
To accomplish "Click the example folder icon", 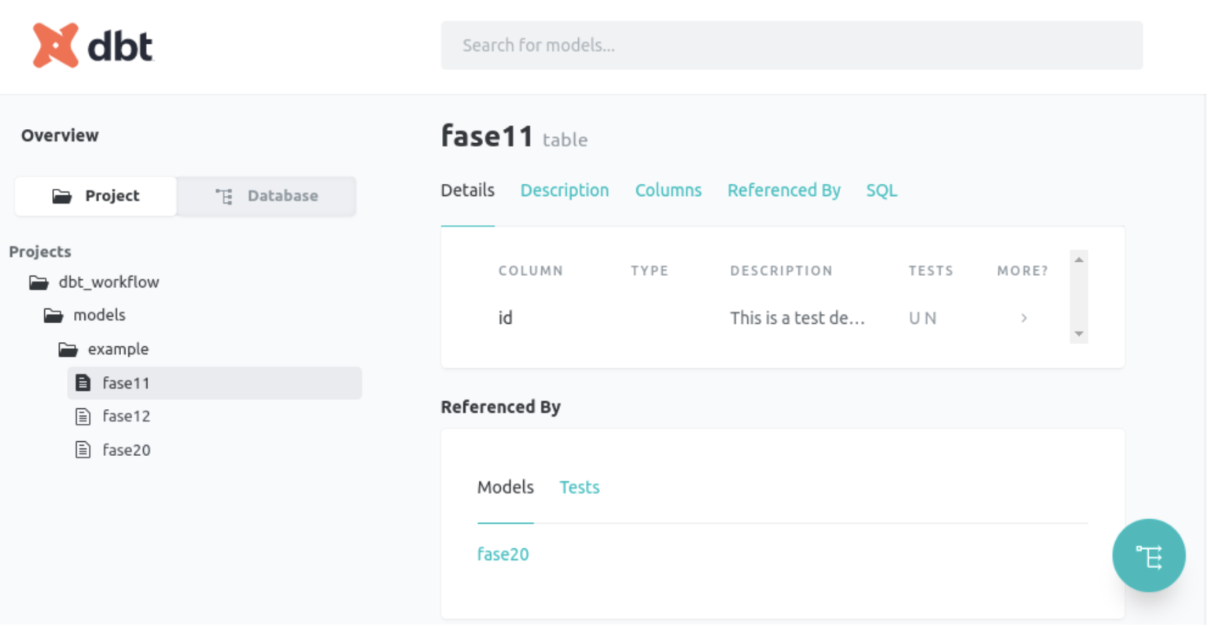I will pos(68,349).
